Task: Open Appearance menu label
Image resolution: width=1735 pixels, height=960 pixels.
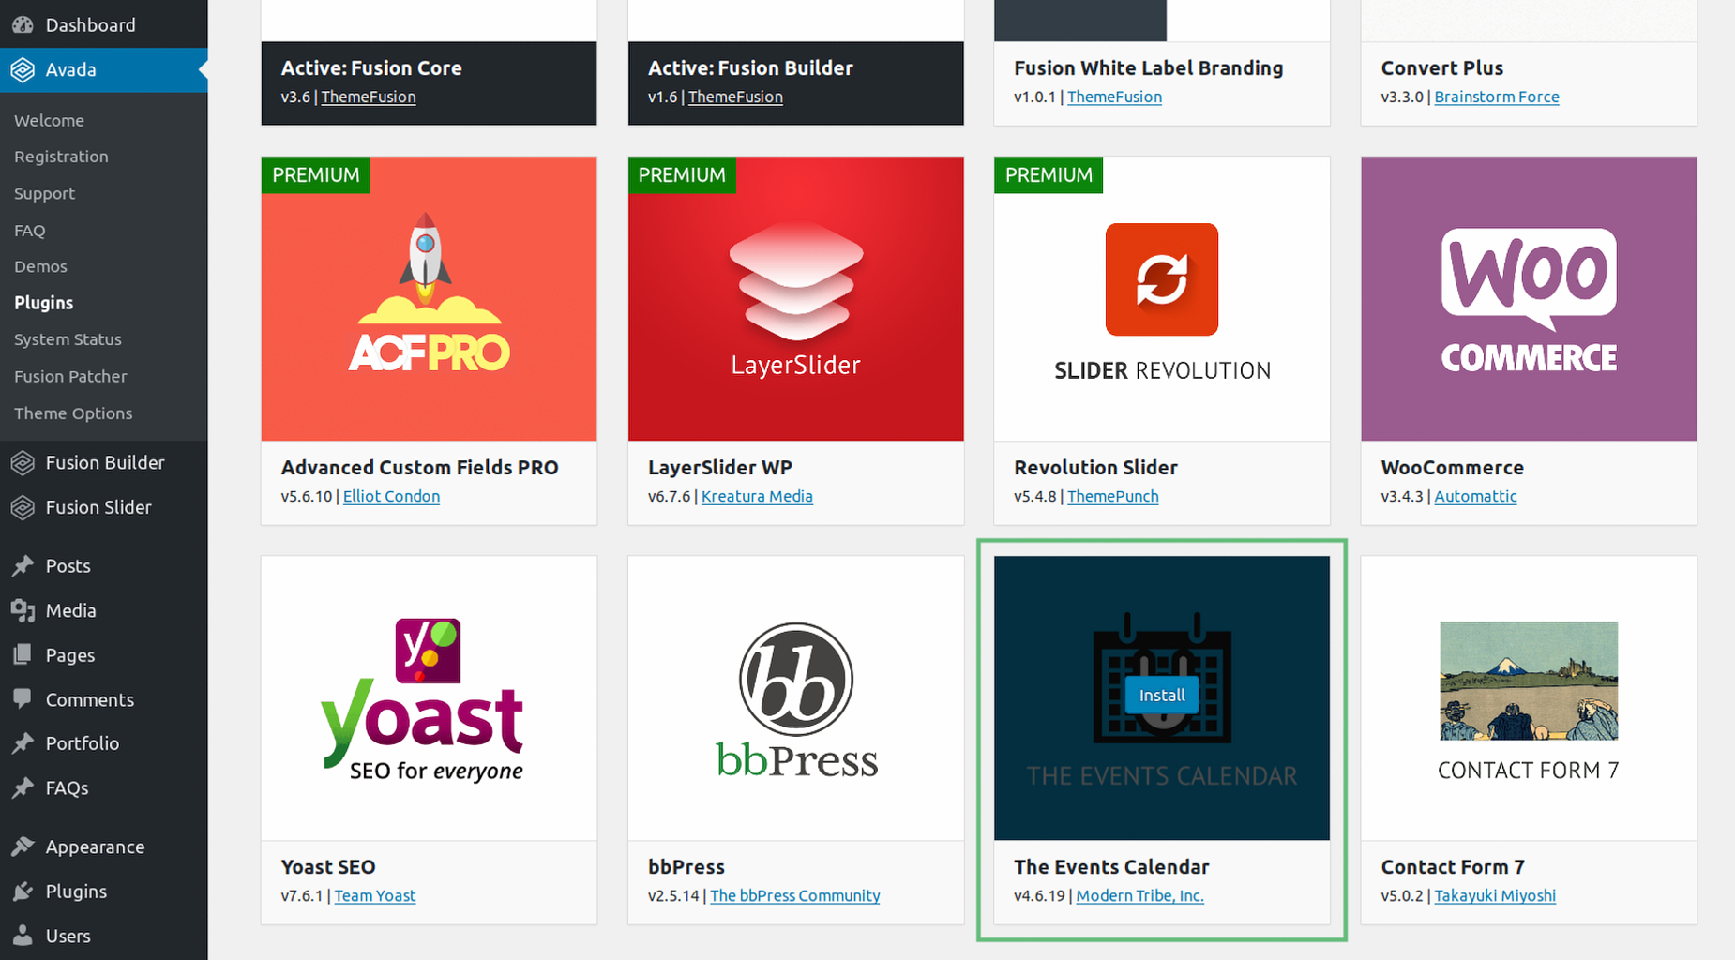Action: coord(95,847)
